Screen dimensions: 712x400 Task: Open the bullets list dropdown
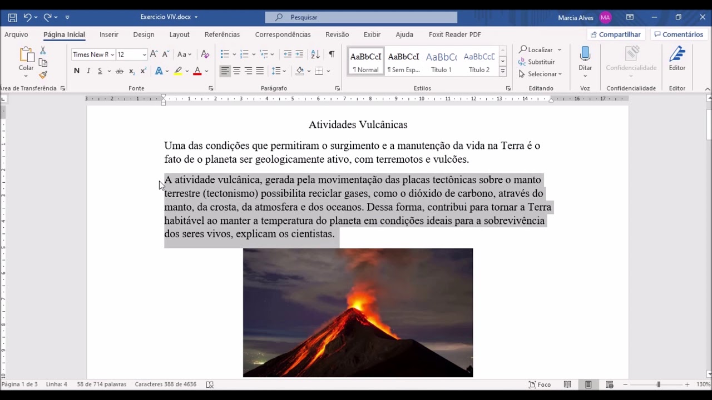(x=234, y=54)
